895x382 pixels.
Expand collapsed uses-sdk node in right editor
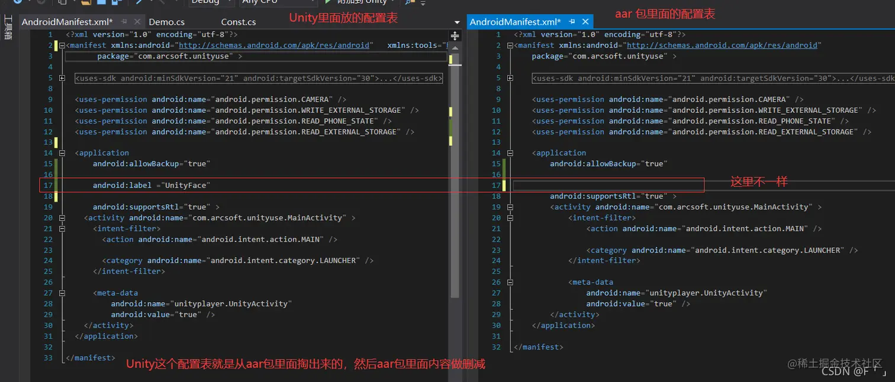click(510, 77)
